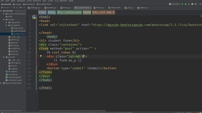The image size is (202, 113).
Task: Collapse the root tutorial project folder
Action: tap(1, 11)
